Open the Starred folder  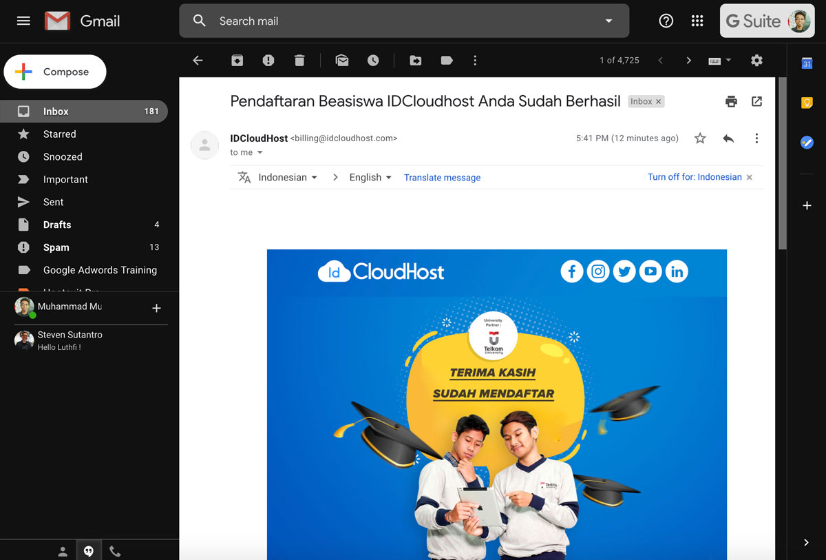click(x=84, y=134)
